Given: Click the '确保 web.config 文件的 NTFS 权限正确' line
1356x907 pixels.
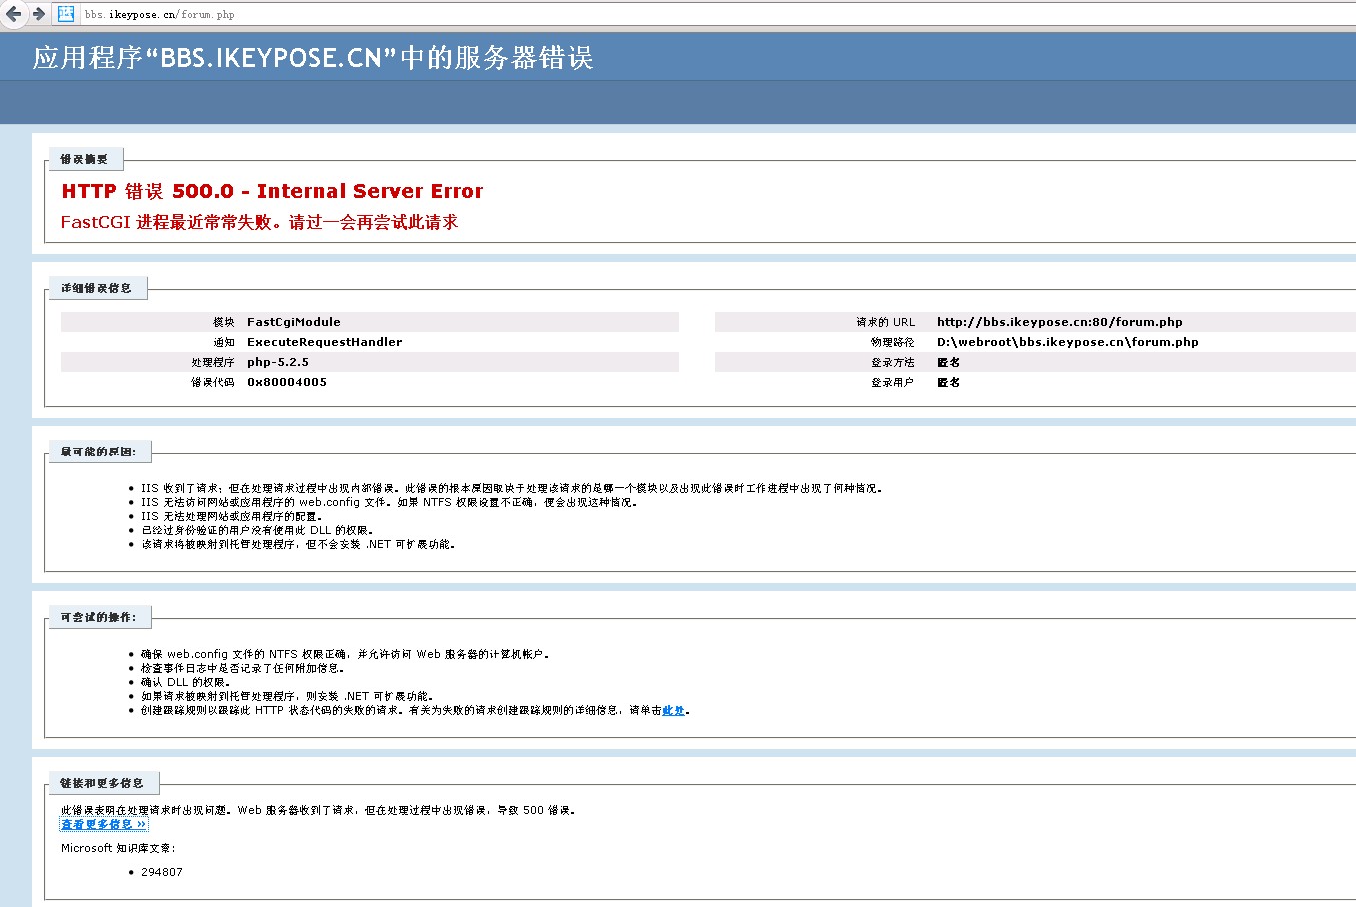Looking at the screenshot, I should click(x=346, y=654).
